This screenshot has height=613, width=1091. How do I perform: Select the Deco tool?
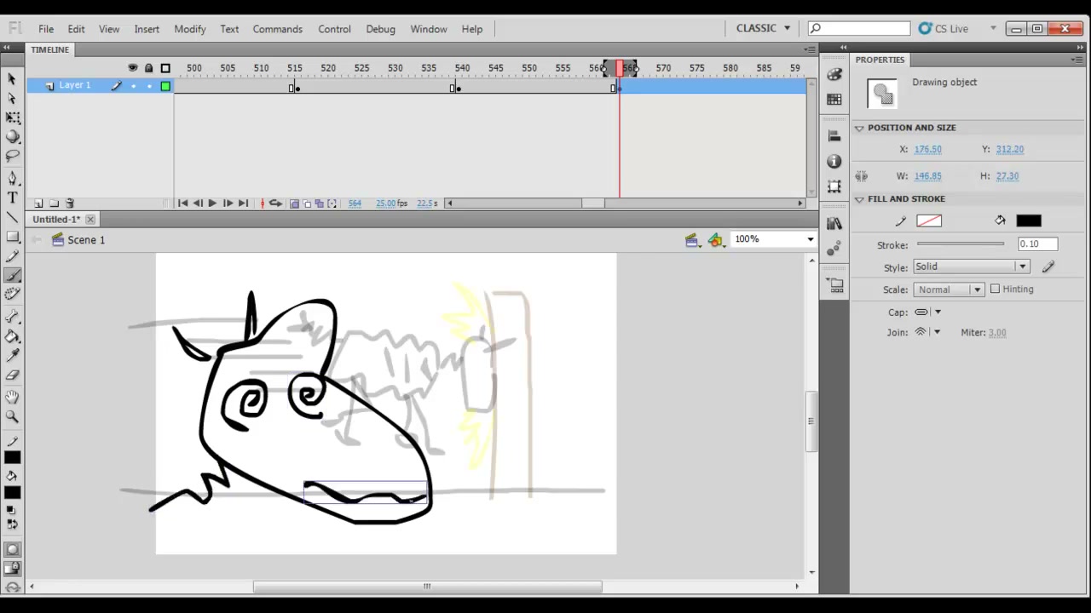pyautogui.click(x=12, y=294)
